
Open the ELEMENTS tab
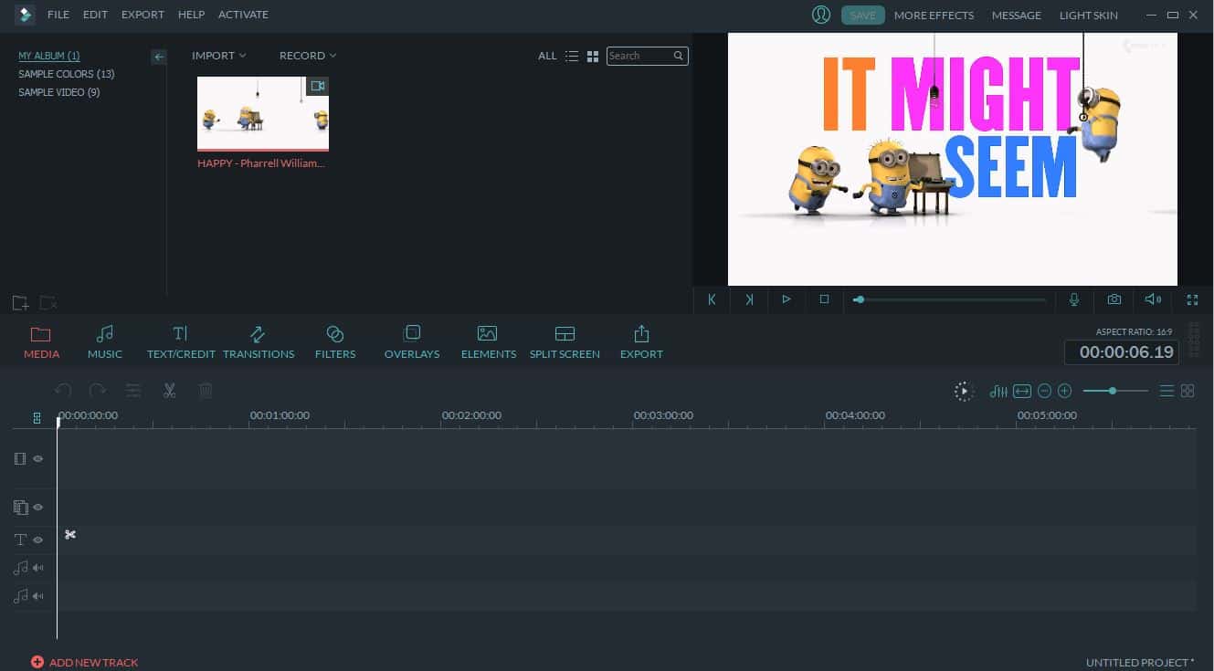point(489,342)
